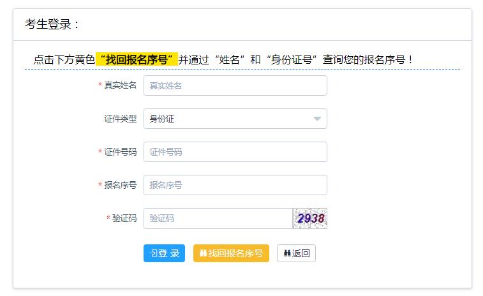Viewport: 483px width, 296px height.
Task: Expand the 证件类型 dropdown arrow
Action: 317,119
